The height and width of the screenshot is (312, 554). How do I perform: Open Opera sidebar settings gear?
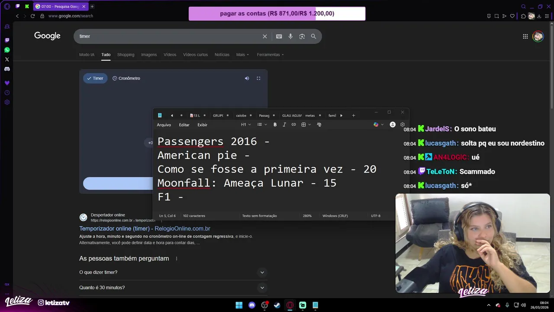point(7,102)
